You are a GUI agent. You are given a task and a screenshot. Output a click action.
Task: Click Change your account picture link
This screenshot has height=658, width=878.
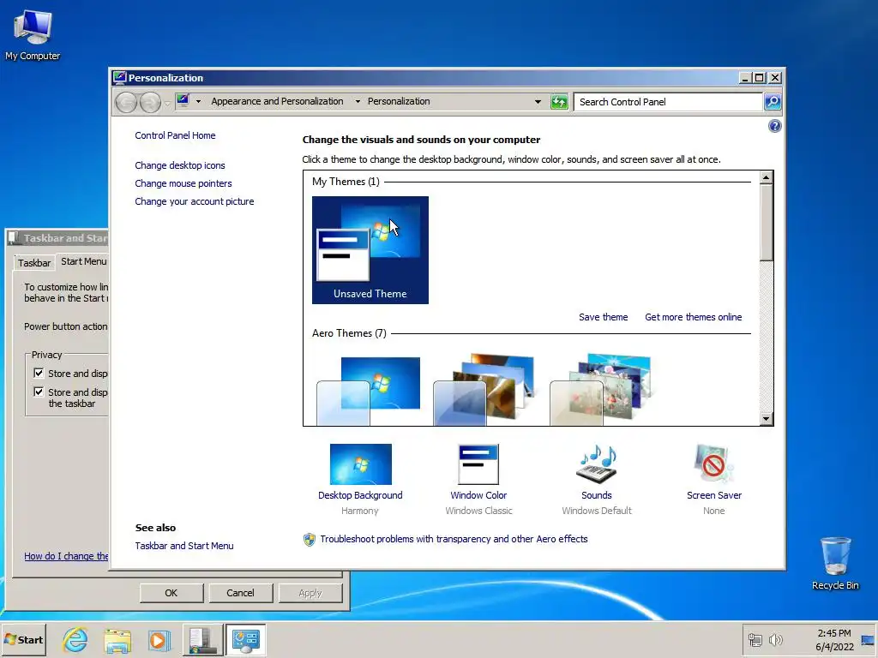tap(195, 201)
